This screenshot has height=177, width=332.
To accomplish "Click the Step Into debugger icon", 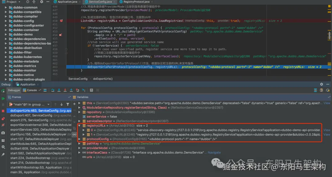I will click(x=59, y=90).
